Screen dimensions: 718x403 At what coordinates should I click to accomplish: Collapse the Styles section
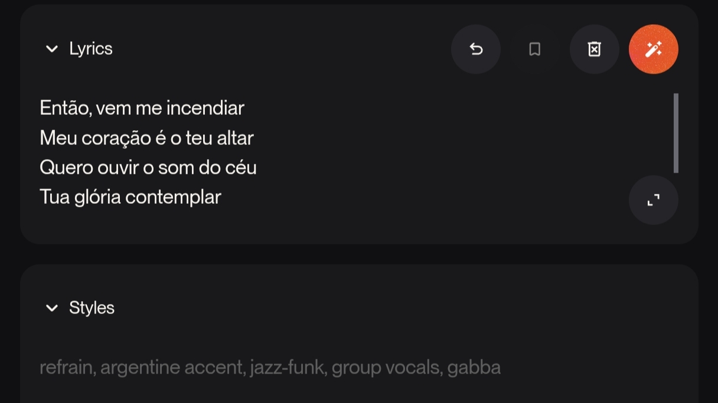[x=52, y=308]
